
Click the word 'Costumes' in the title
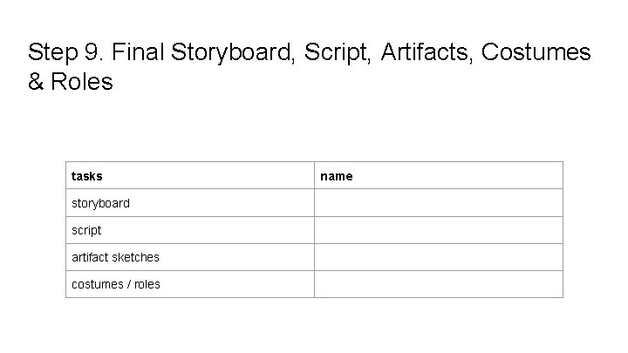(536, 52)
